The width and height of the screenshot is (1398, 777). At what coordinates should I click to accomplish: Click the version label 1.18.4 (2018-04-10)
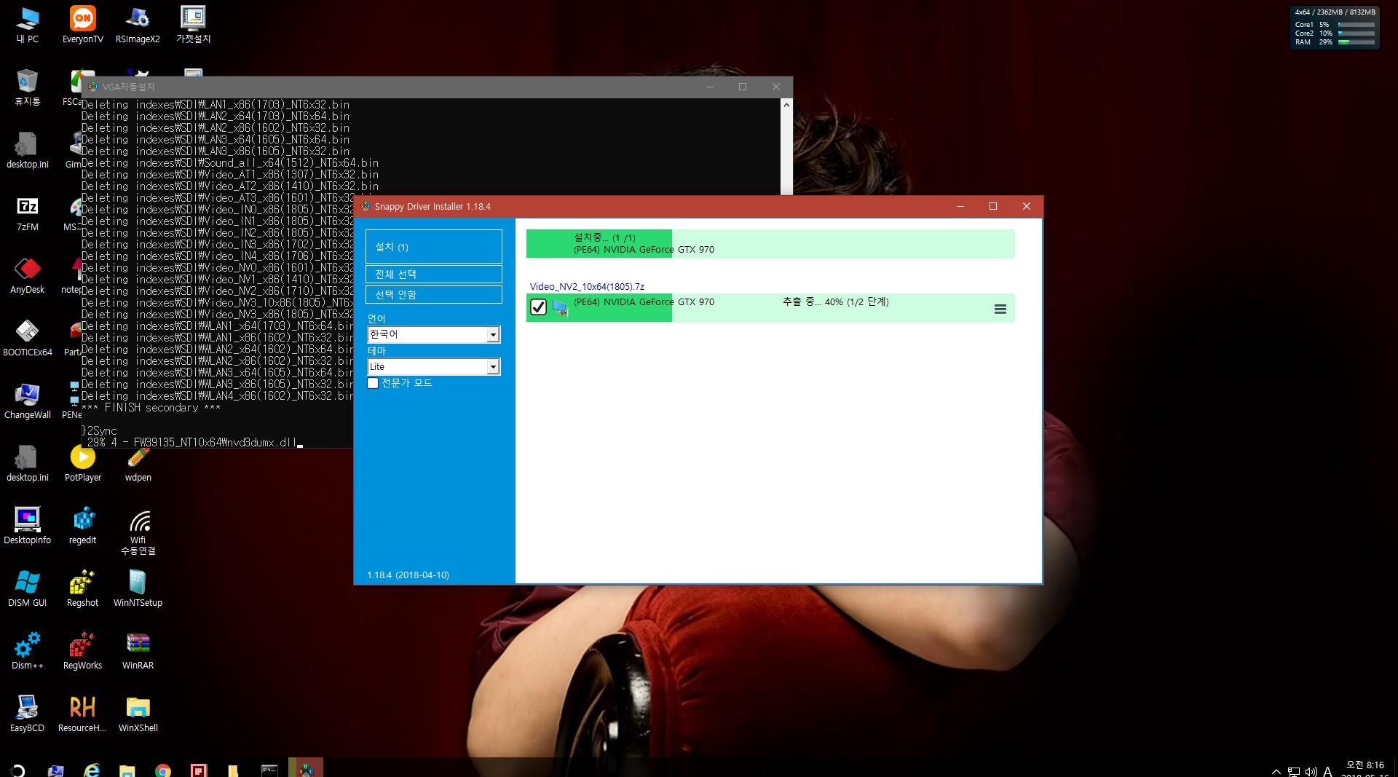pyautogui.click(x=408, y=575)
